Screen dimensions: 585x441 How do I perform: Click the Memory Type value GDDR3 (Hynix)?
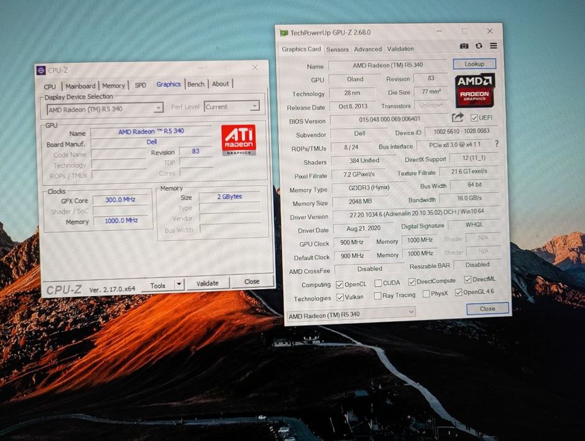coord(368,188)
